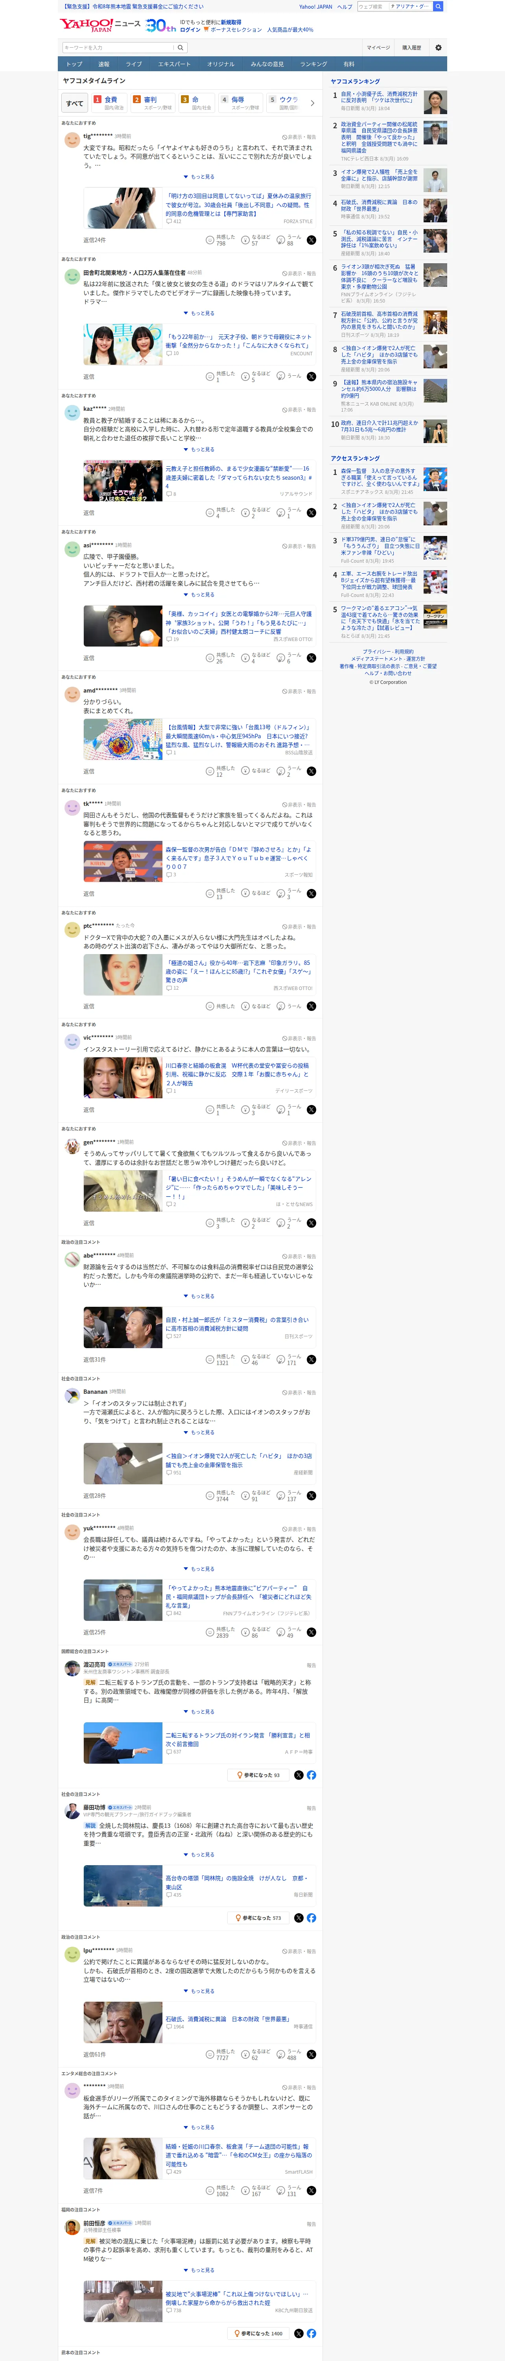Click the magnifier beside the keyword box
This screenshot has height=2361, width=505.
pyautogui.click(x=180, y=48)
